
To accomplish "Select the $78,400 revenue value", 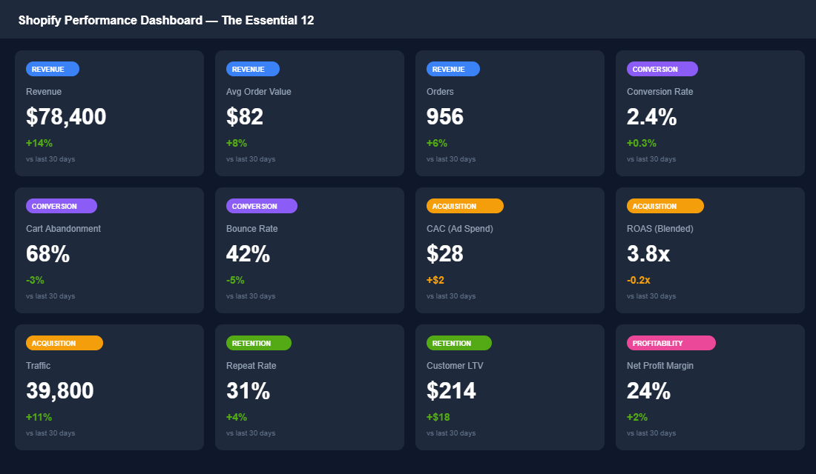I will [x=66, y=116].
